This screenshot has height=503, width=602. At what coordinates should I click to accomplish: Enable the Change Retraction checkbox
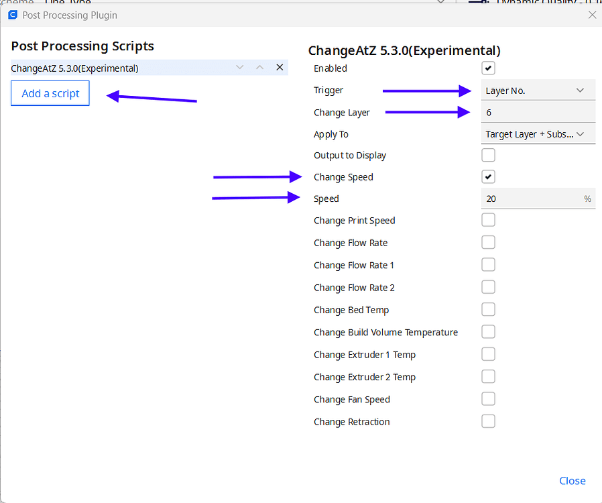point(489,421)
